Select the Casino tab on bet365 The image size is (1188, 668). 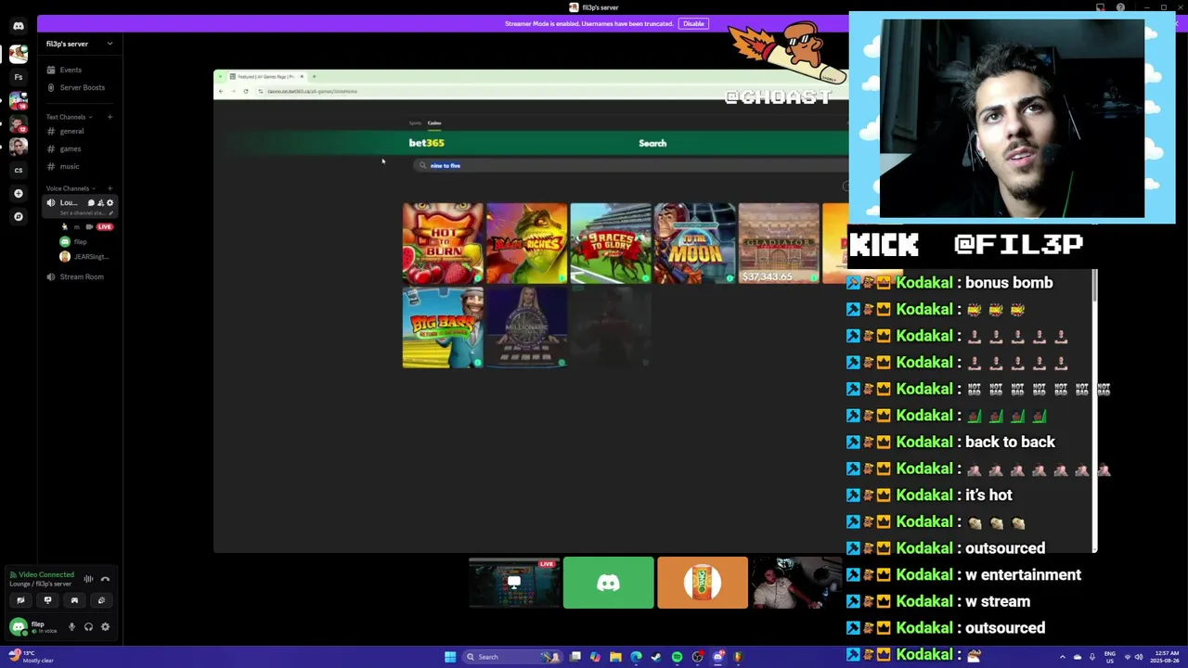tap(434, 122)
